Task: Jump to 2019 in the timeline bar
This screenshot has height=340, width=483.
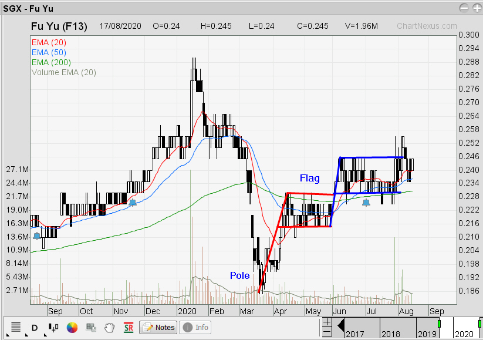Action: pyautogui.click(x=427, y=334)
